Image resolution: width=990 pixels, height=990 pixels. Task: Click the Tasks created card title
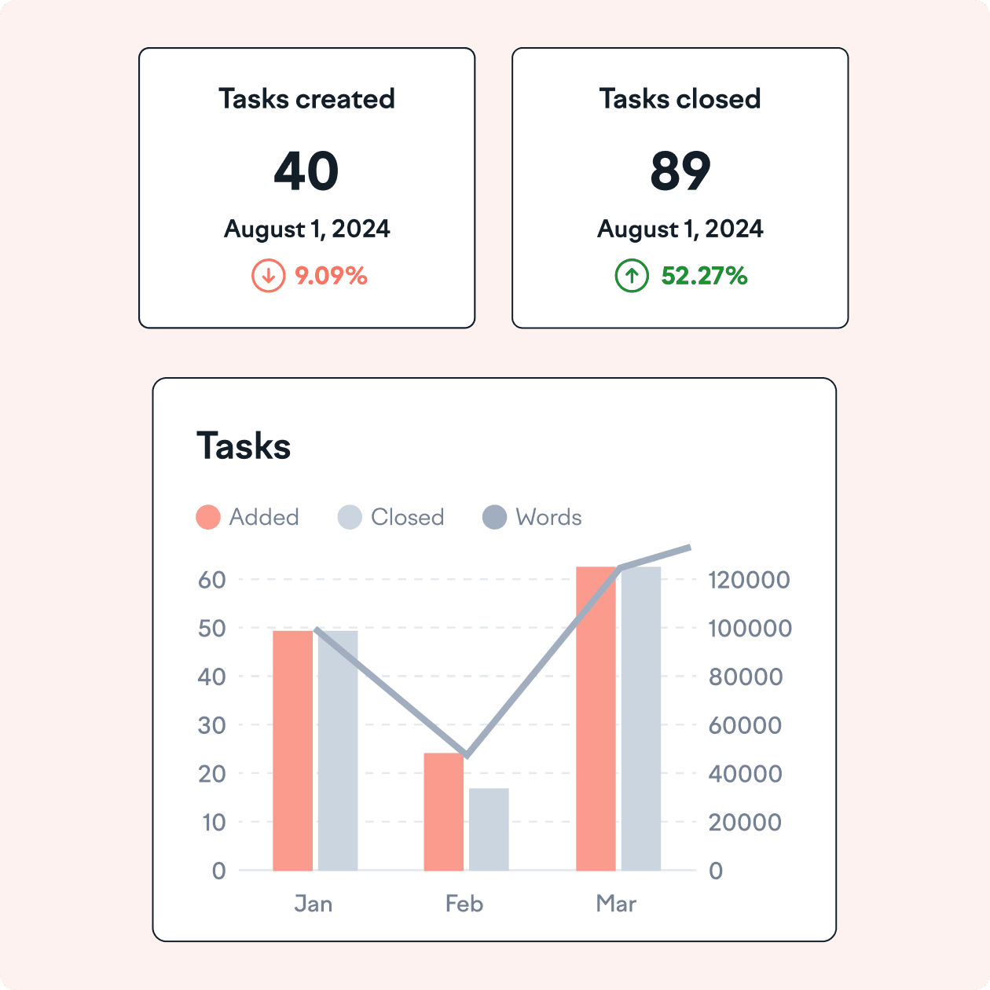pyautogui.click(x=306, y=99)
